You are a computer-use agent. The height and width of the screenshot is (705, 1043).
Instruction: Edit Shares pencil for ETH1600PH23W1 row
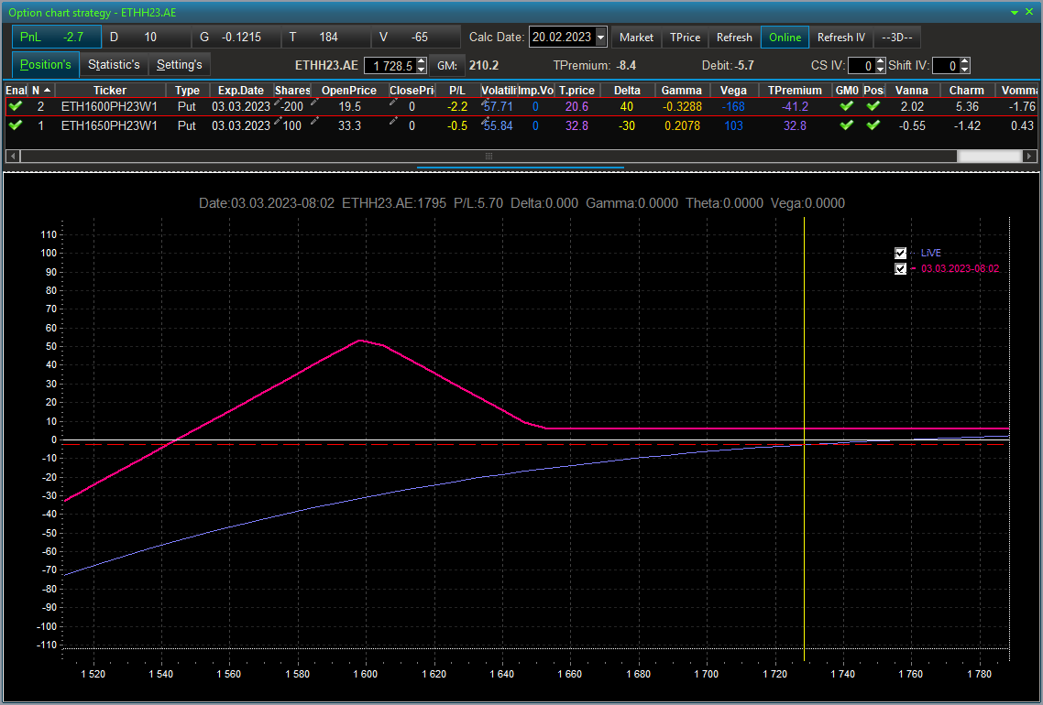coord(278,102)
